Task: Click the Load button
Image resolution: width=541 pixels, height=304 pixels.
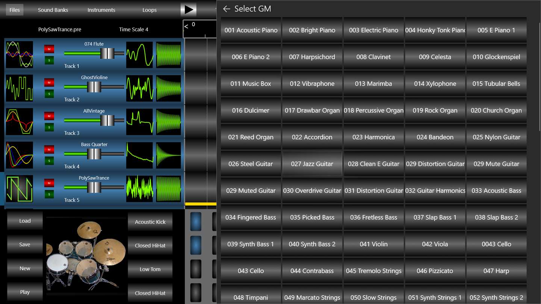Action: coord(25,221)
